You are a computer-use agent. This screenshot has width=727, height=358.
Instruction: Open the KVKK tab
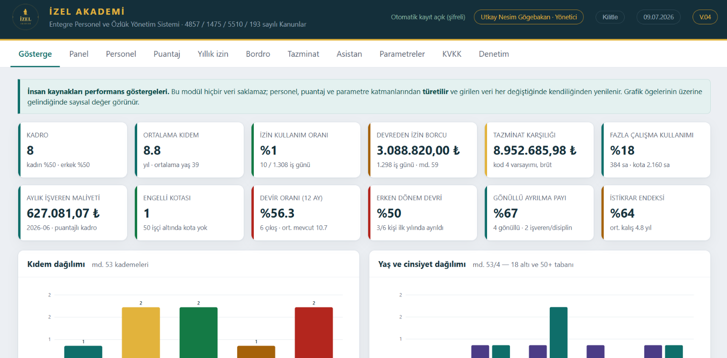click(x=452, y=54)
